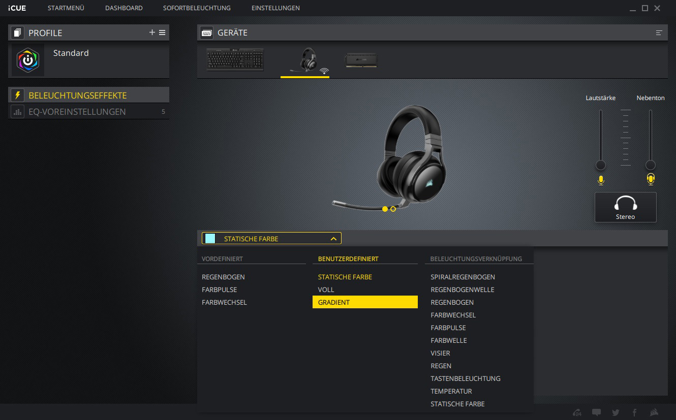The height and width of the screenshot is (420, 676).
Task: Open the 24-hour support phone icon
Action: point(577,412)
